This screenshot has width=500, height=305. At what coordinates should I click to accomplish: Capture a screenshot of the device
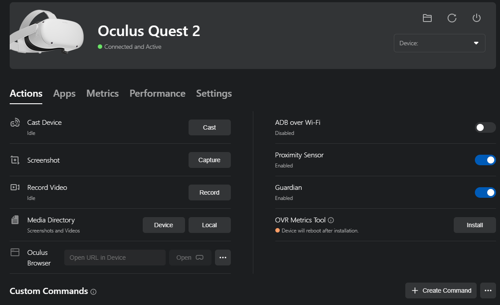[209, 160]
